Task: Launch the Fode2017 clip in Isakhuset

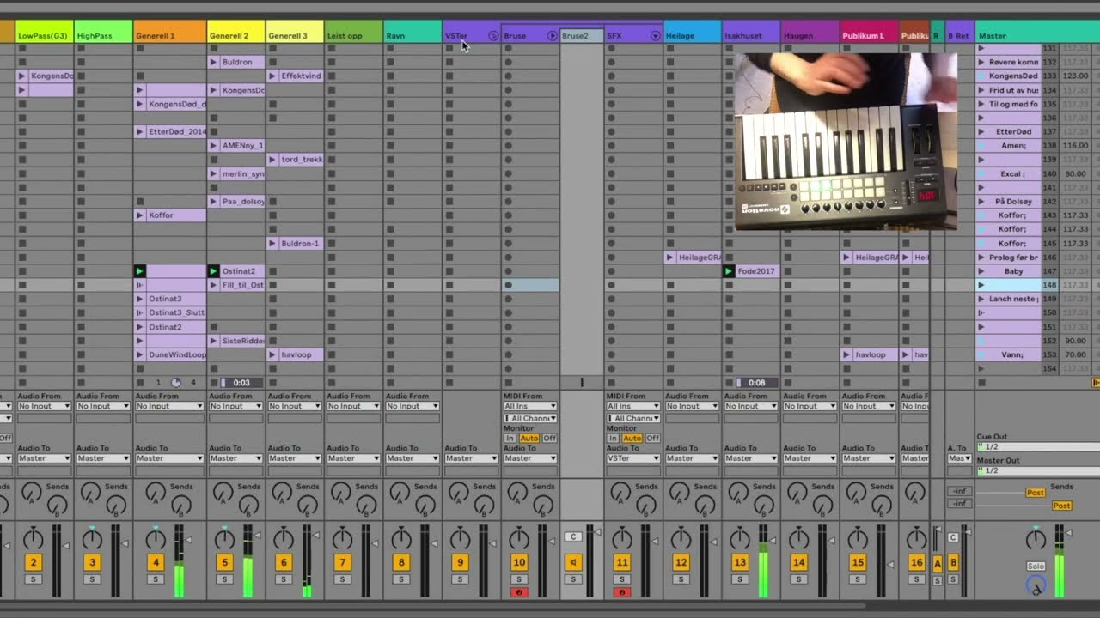Action: coord(729,271)
